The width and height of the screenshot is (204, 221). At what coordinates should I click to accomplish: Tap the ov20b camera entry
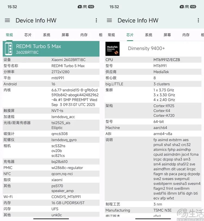click(57, 151)
